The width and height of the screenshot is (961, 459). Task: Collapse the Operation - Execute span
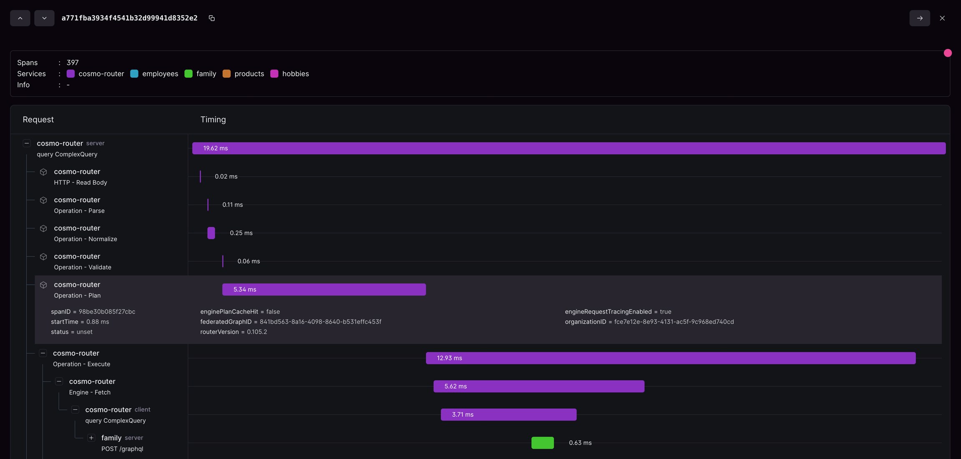pos(43,353)
